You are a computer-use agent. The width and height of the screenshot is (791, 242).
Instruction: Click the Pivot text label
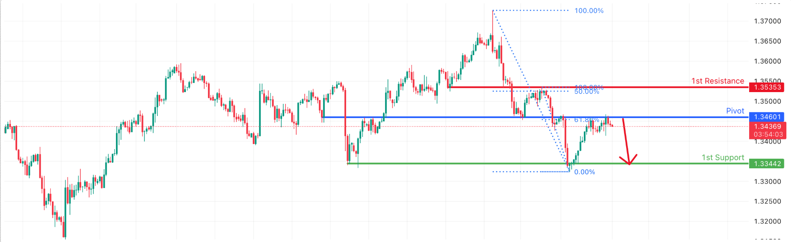(x=735, y=111)
